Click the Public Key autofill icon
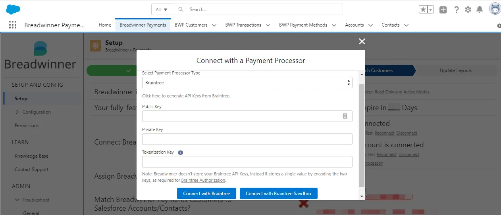Viewport: 501px width, 215px height. coord(345,116)
